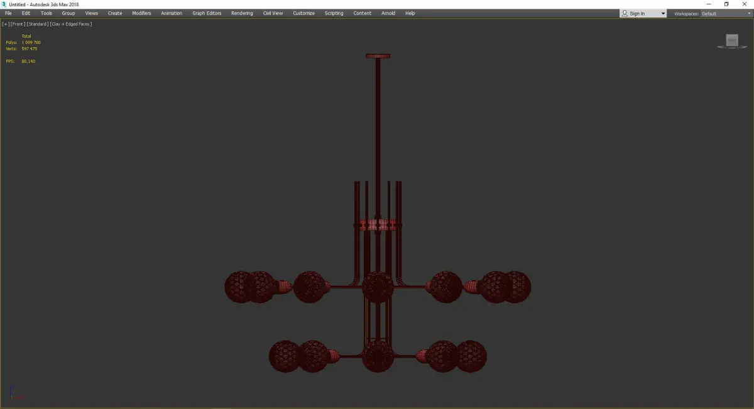Click the [+] viewport general label
The image size is (754, 409).
point(6,24)
